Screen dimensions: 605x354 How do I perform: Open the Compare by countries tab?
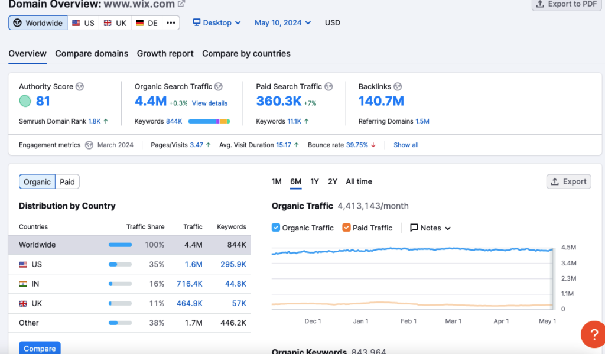coord(246,54)
